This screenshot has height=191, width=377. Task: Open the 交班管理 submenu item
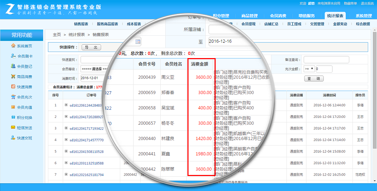[x=317, y=24]
